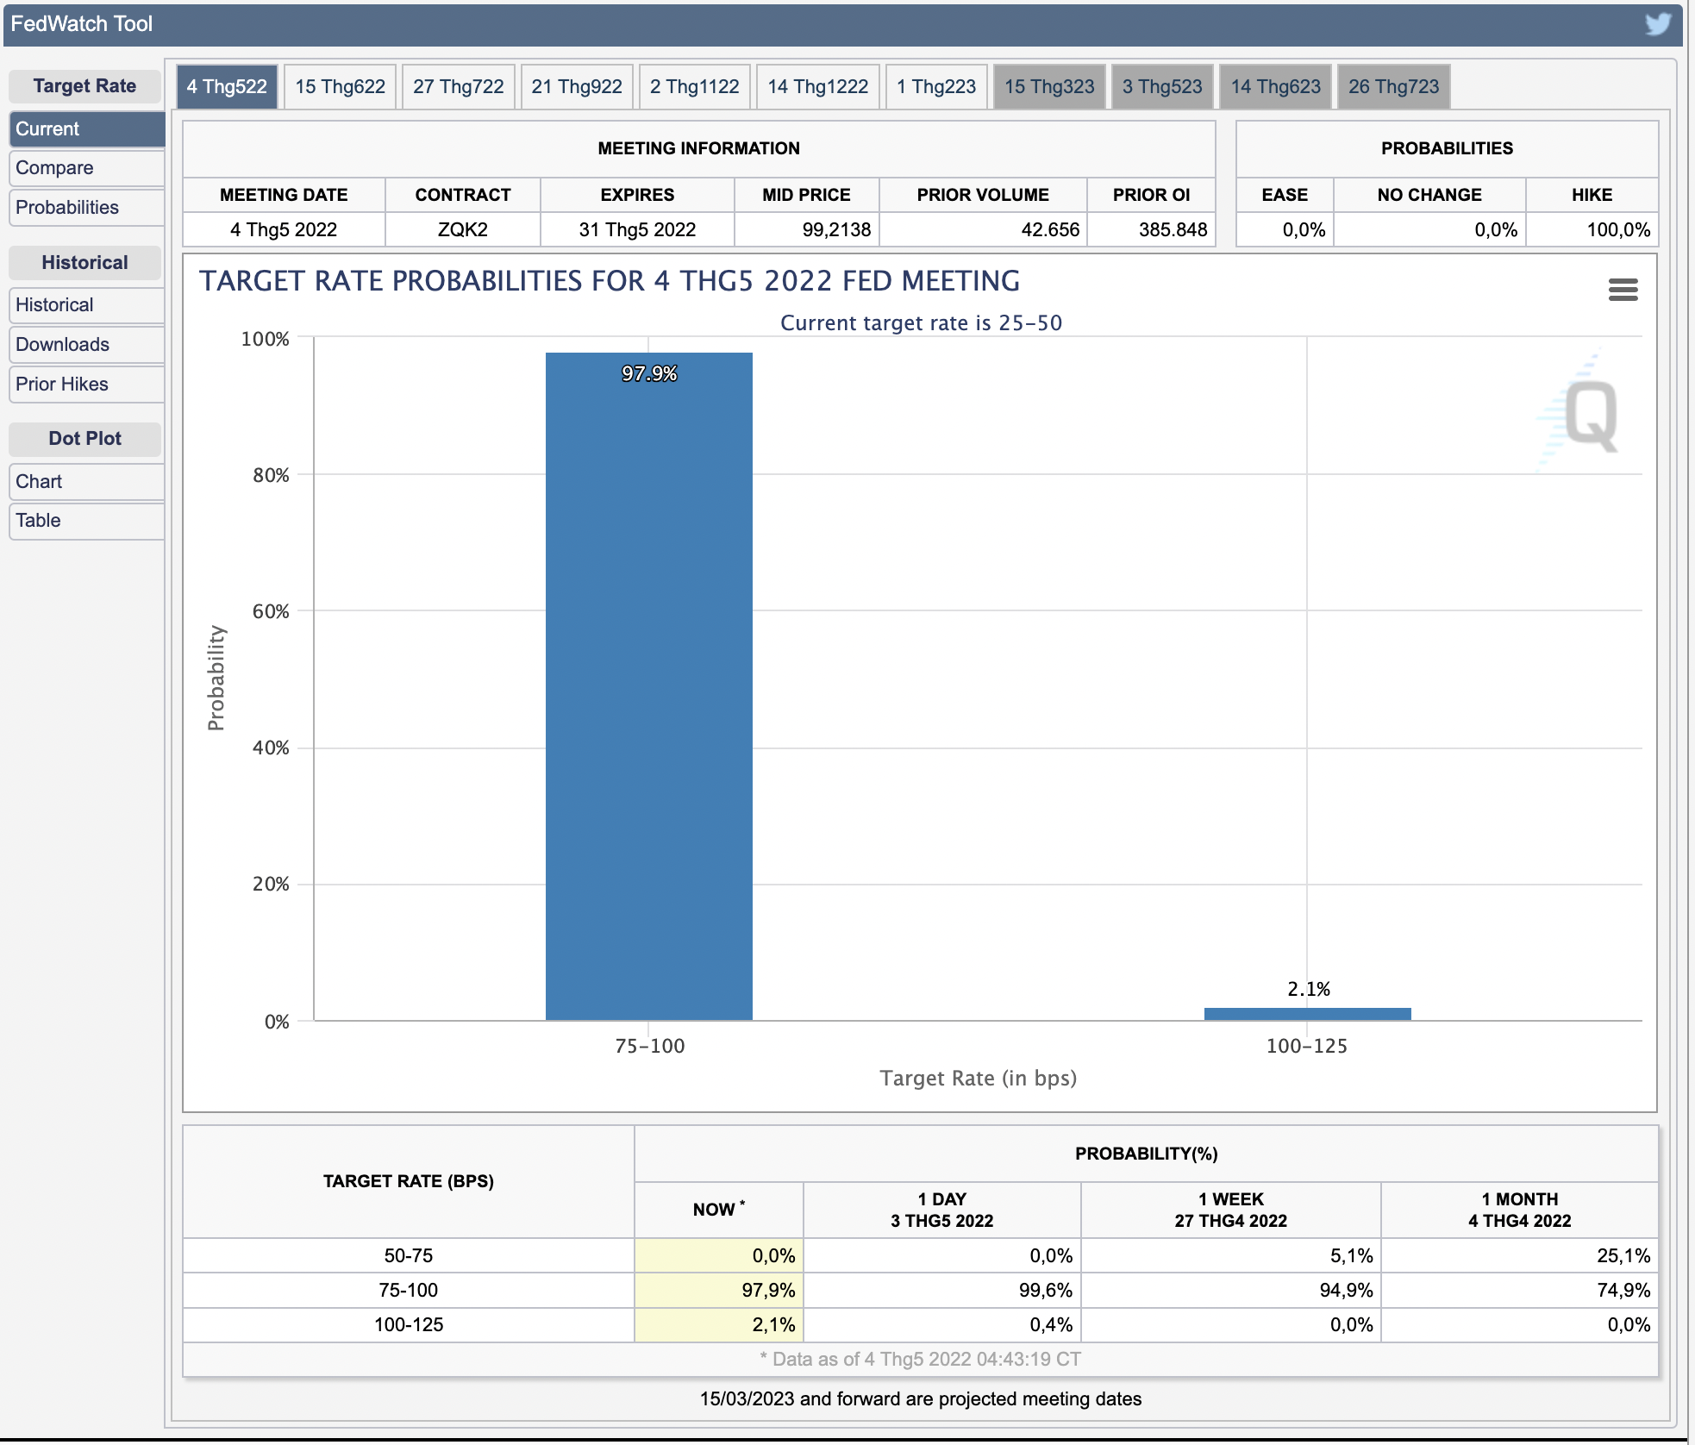Image resolution: width=1695 pixels, height=1445 pixels.
Task: Switch to the 14 Thg623 tab
Action: click(1275, 86)
